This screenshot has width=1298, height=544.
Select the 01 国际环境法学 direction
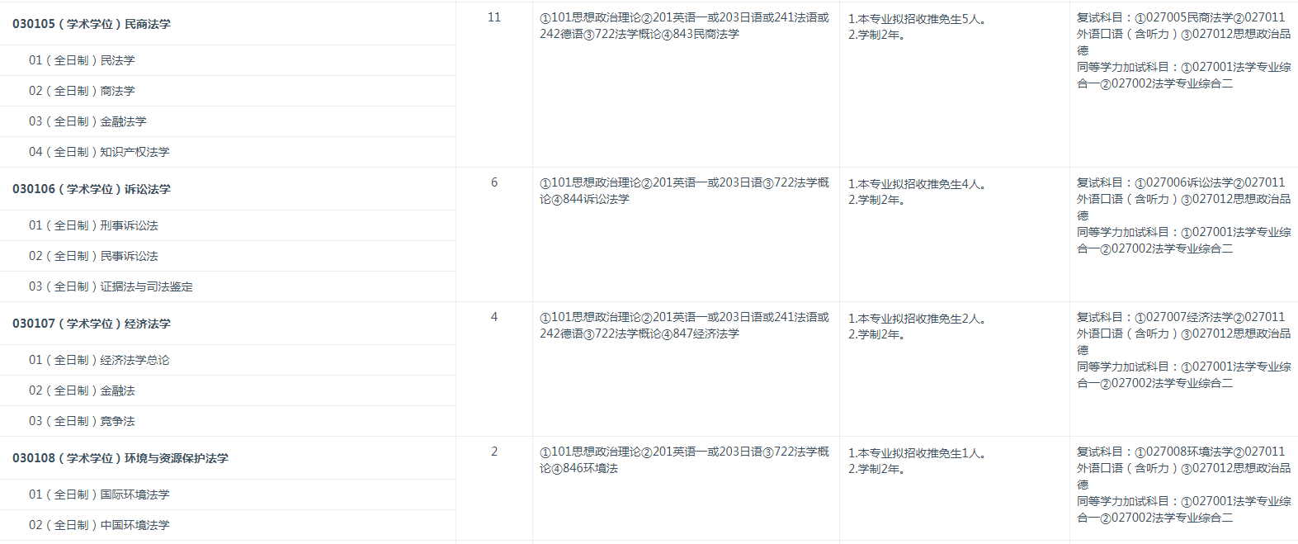pyautogui.click(x=99, y=494)
